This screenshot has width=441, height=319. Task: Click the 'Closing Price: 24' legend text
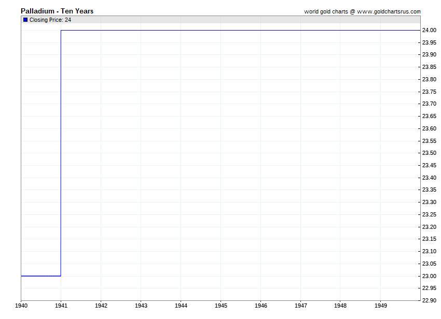[x=50, y=20]
